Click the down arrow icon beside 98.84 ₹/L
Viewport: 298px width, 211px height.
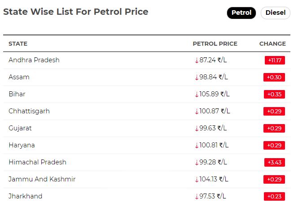click(x=197, y=78)
